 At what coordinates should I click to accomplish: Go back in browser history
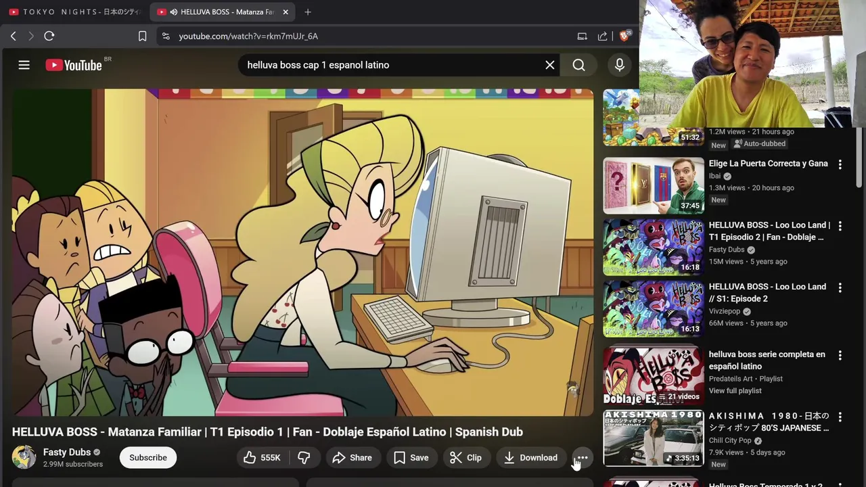coord(14,36)
